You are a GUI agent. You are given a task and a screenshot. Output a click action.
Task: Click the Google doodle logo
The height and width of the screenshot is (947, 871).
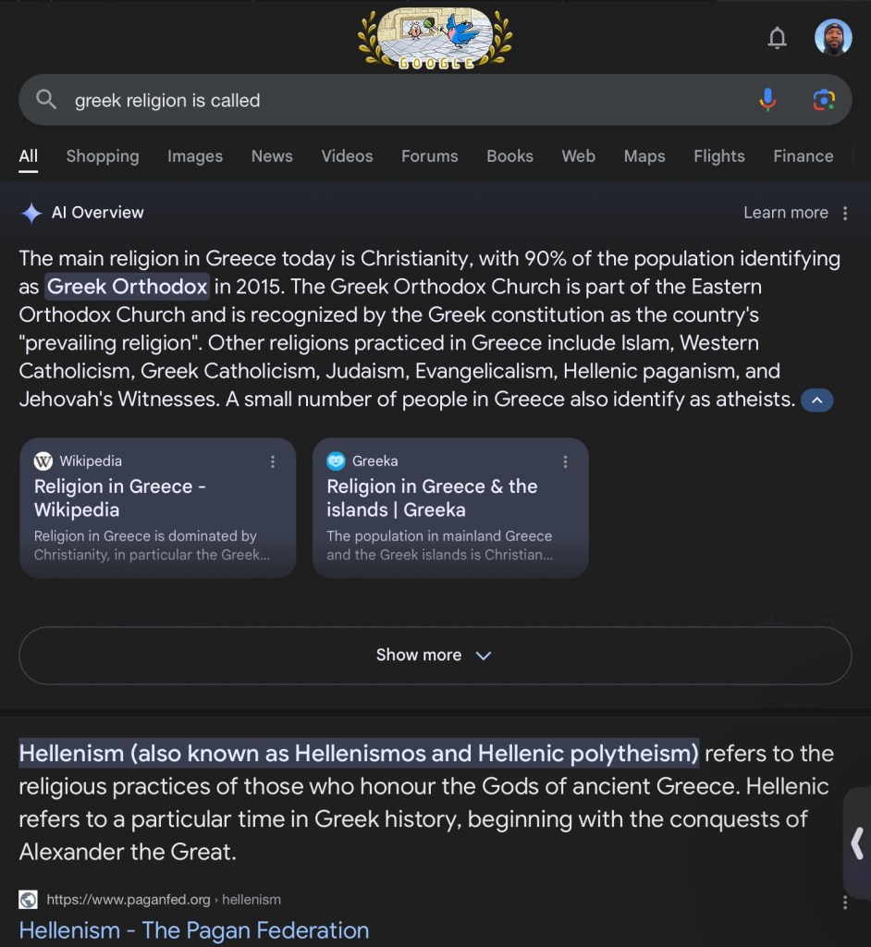click(x=435, y=39)
